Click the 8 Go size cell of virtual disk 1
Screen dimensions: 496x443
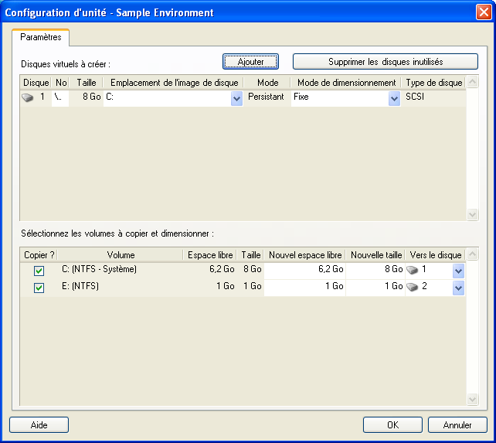click(x=86, y=98)
